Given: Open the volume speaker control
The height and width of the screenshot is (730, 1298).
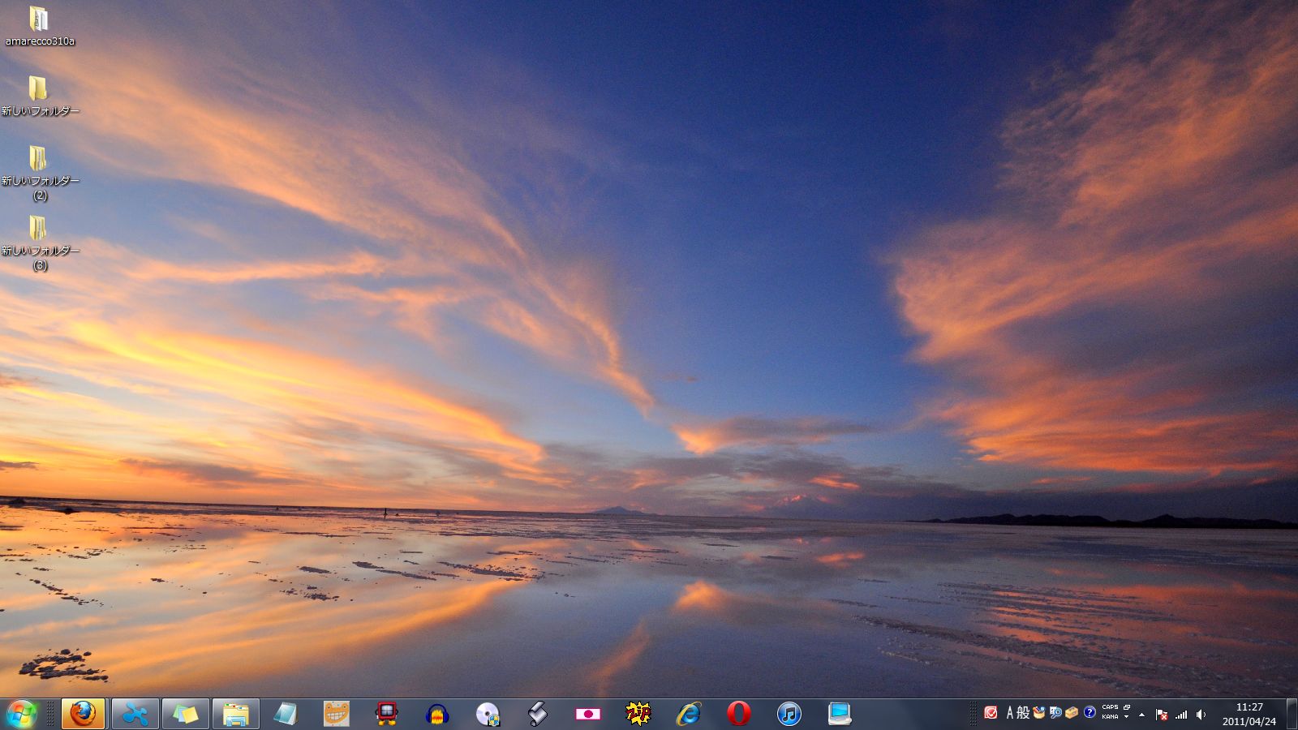Looking at the screenshot, I should pos(1201,715).
